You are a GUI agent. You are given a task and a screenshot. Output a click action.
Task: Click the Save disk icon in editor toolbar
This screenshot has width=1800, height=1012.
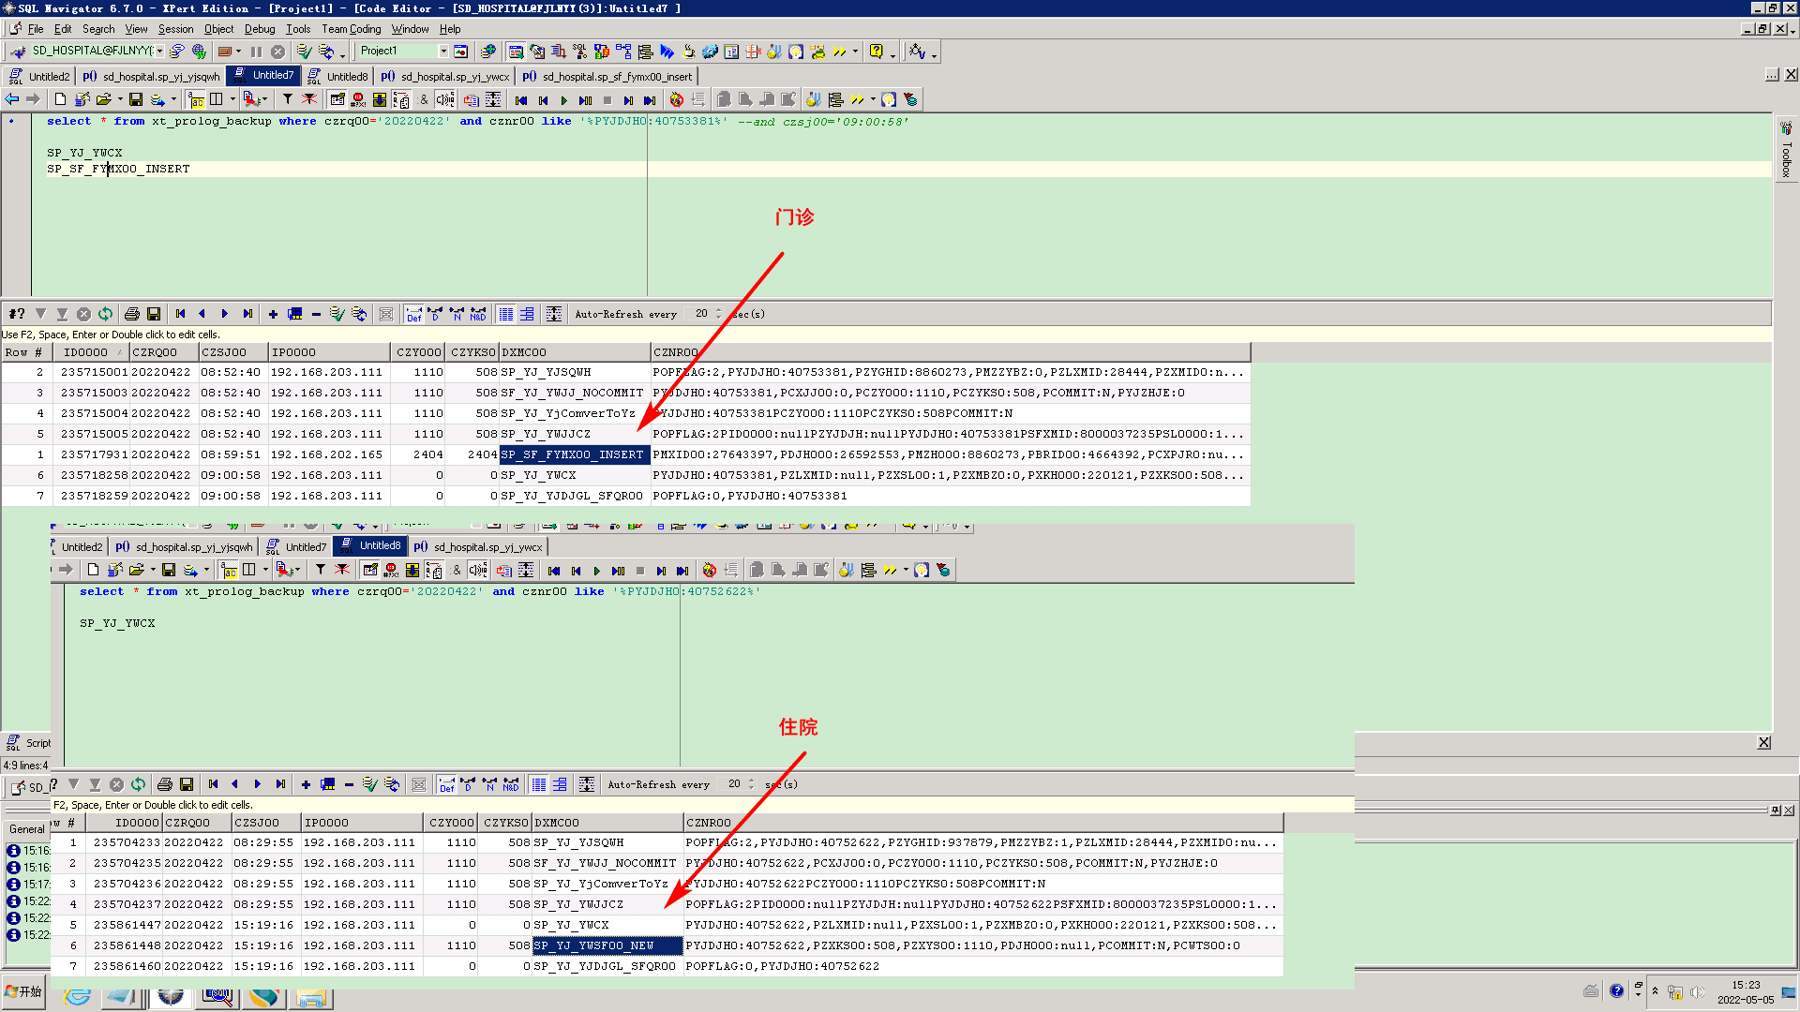136,99
